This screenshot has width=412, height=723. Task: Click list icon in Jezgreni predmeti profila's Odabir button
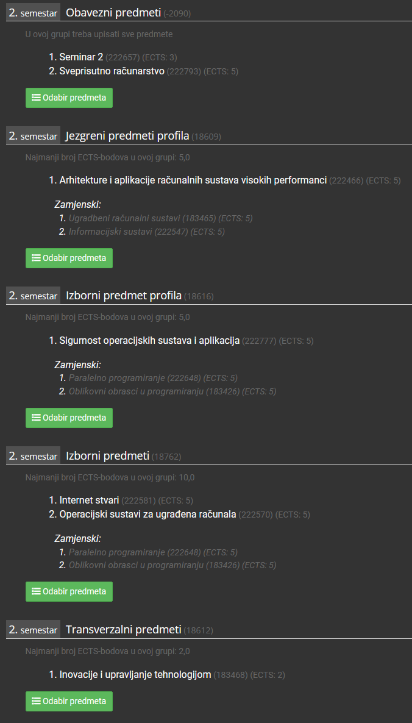(36, 258)
